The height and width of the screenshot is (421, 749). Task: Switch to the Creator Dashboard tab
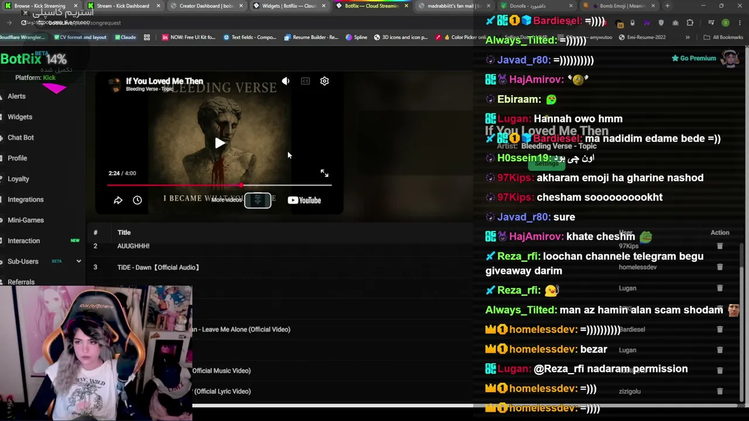click(x=206, y=6)
